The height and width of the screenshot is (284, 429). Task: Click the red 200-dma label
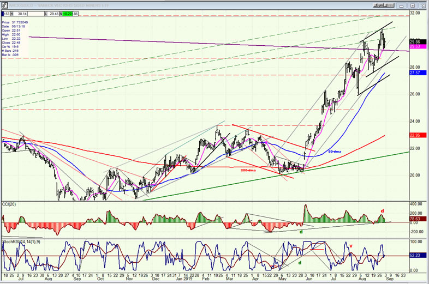248,170
